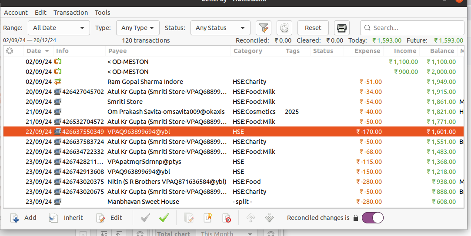Click the Reset button

coord(313,28)
